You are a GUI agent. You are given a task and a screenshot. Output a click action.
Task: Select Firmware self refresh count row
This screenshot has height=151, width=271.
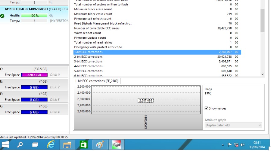click(x=157, y=19)
